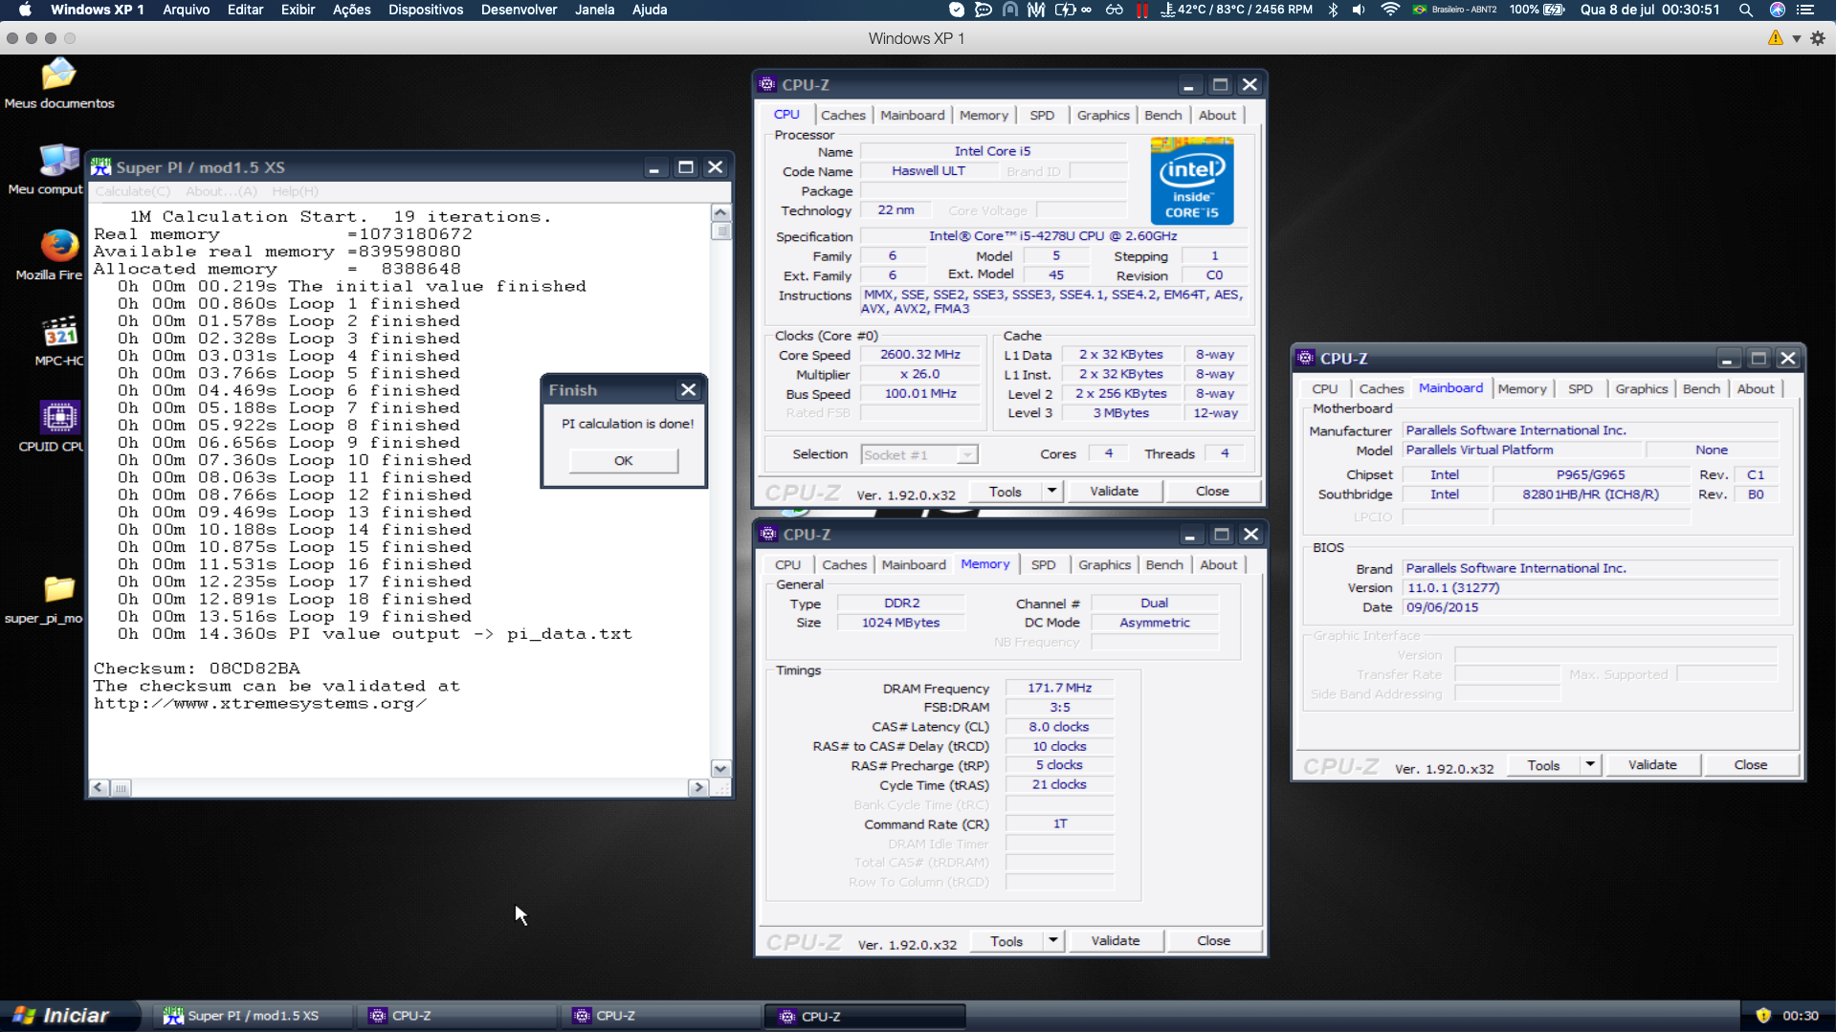Open About tab in Memory CPU-Z window
Screen dimensions: 1836x1032
pos(1218,564)
